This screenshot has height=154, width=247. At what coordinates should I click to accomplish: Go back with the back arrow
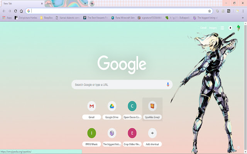(x=4, y=11)
